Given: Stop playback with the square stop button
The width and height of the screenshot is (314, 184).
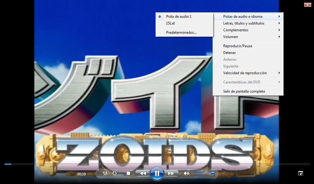Looking at the screenshot, I should (128, 173).
